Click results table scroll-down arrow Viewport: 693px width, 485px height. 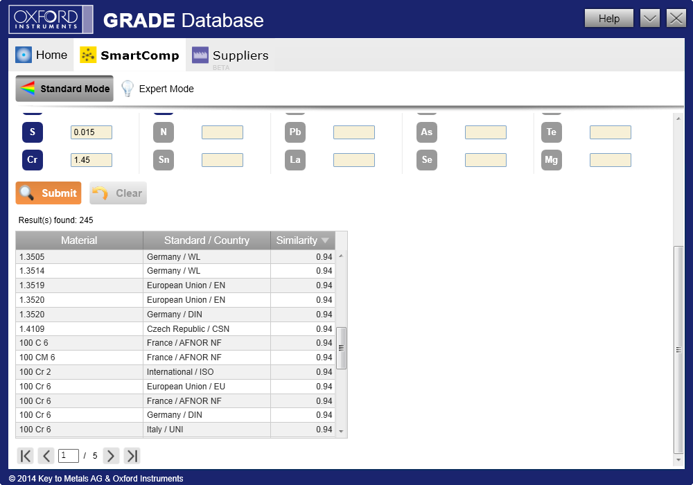click(341, 431)
